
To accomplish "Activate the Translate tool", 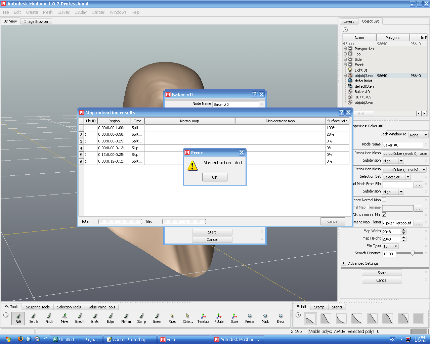I will pyautogui.click(x=204, y=318).
